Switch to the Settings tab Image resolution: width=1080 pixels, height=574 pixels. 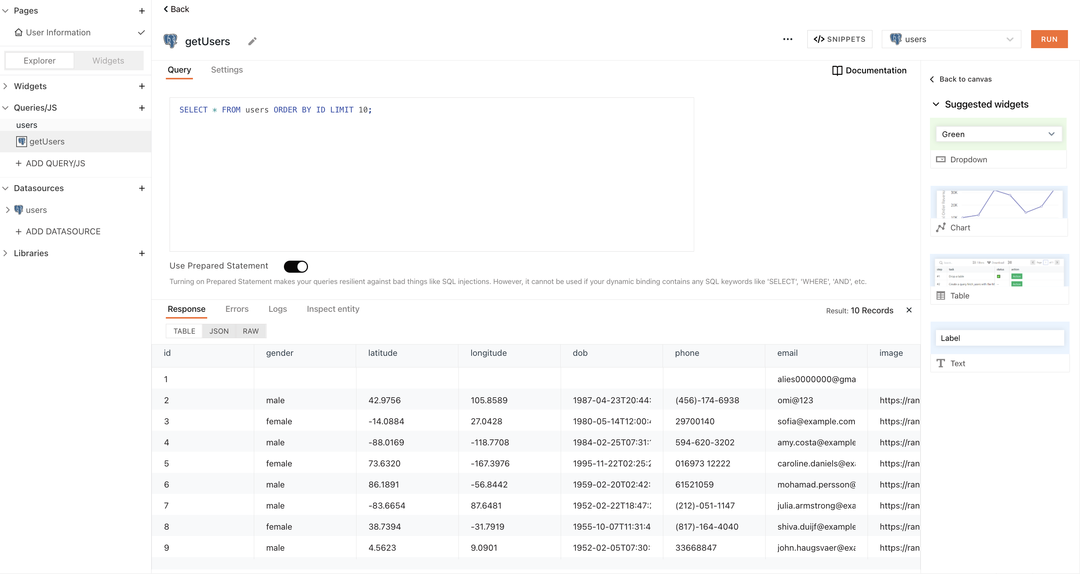(x=226, y=70)
